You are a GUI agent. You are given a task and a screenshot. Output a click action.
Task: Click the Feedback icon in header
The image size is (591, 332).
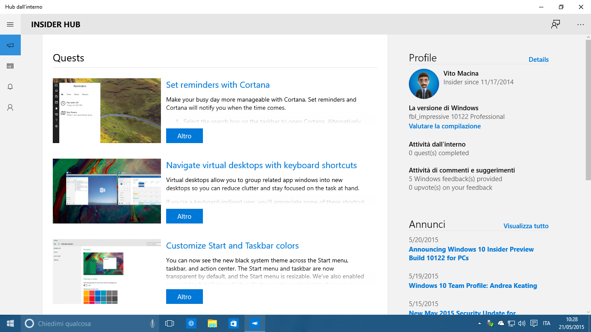pyautogui.click(x=556, y=24)
